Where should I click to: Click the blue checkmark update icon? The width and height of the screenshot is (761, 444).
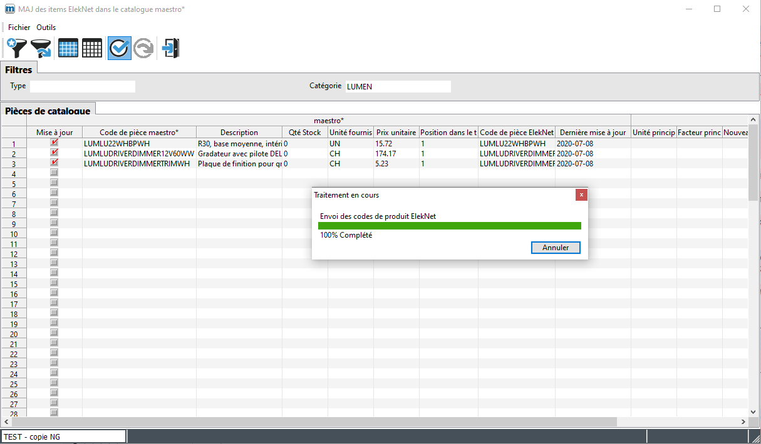(119, 48)
